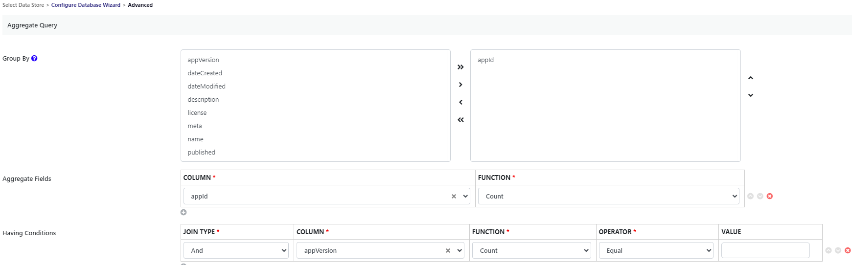Click the having condition Value field
The image size is (852, 265).
765,250
